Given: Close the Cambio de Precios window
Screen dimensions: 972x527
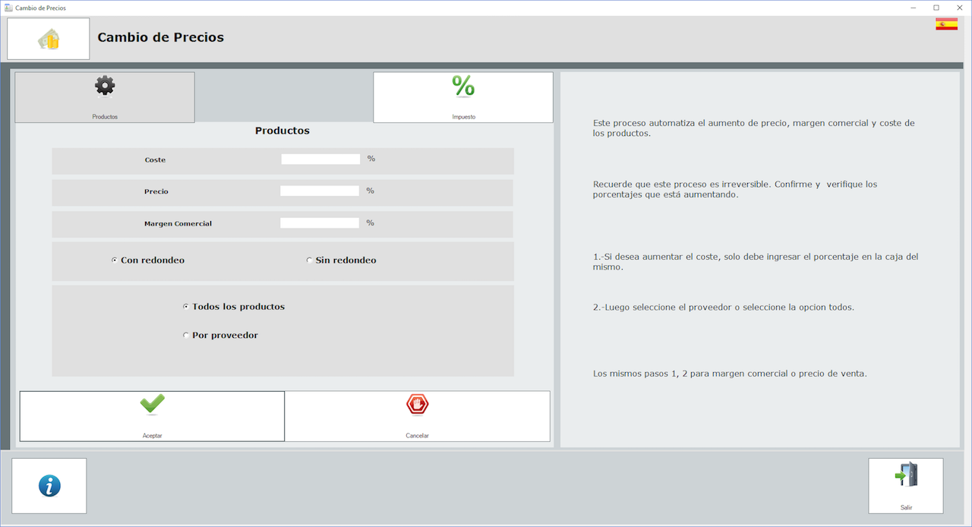Looking at the screenshot, I should (x=960, y=8).
